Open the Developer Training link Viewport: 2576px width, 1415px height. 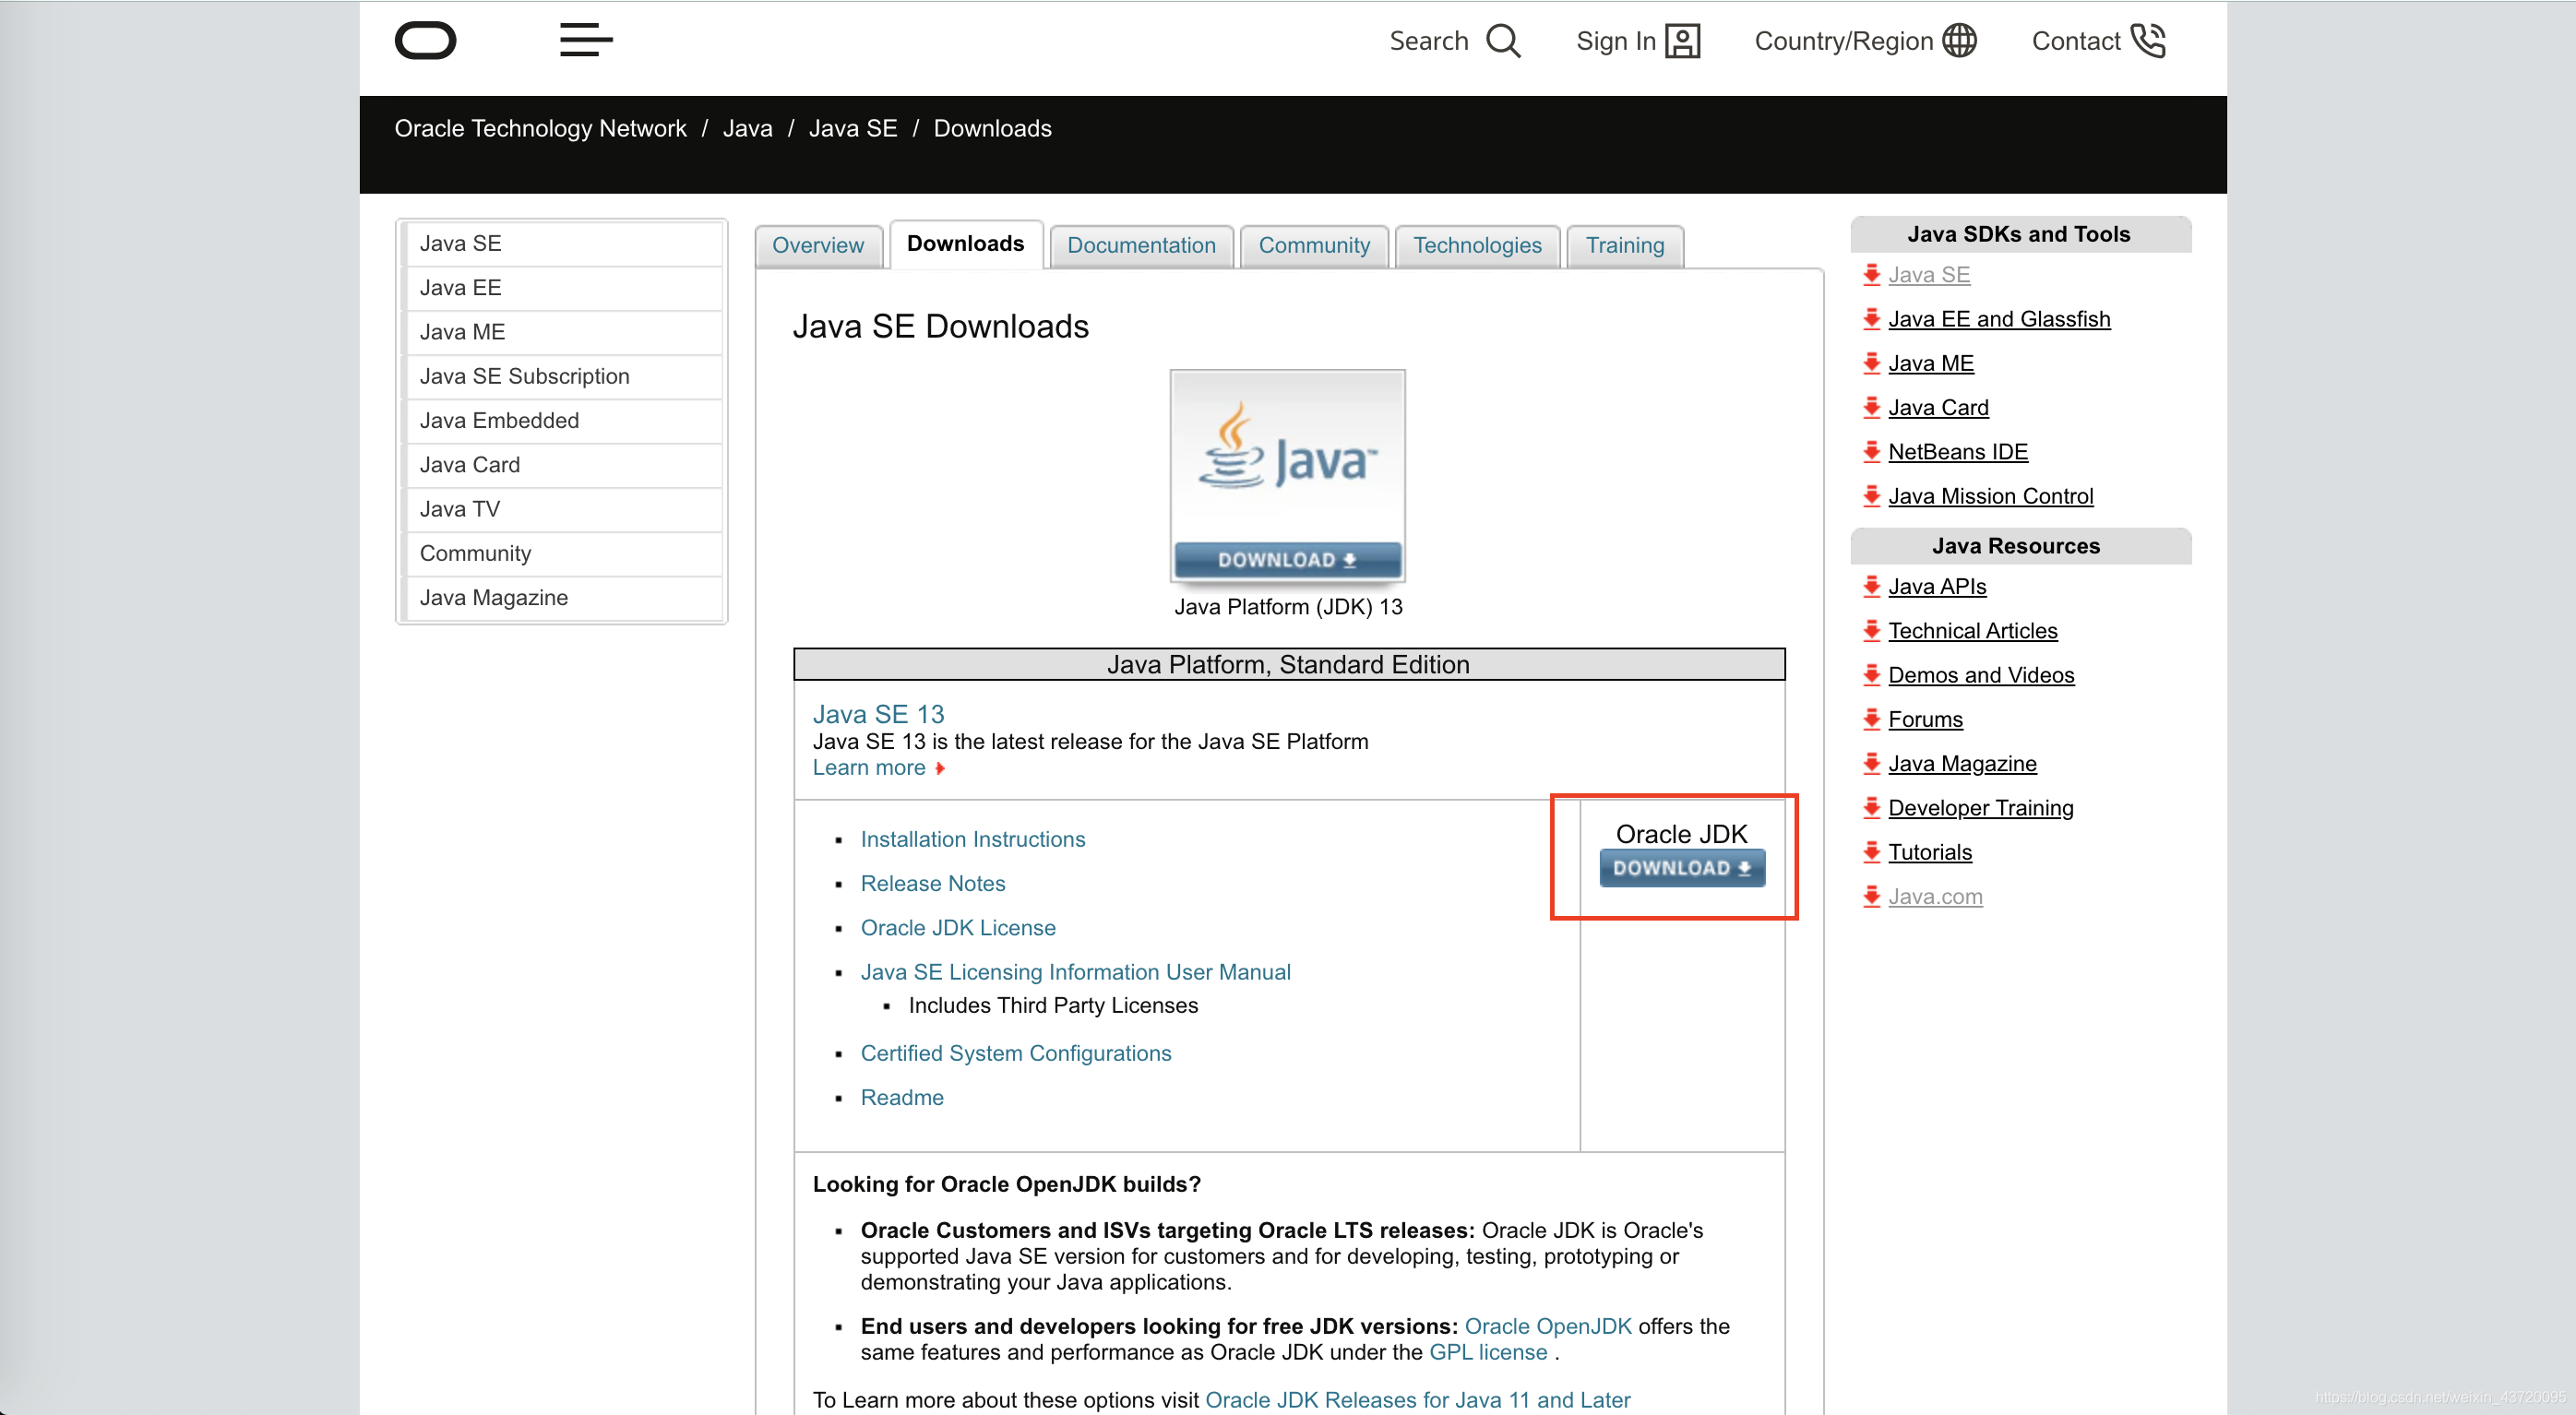[1980, 808]
